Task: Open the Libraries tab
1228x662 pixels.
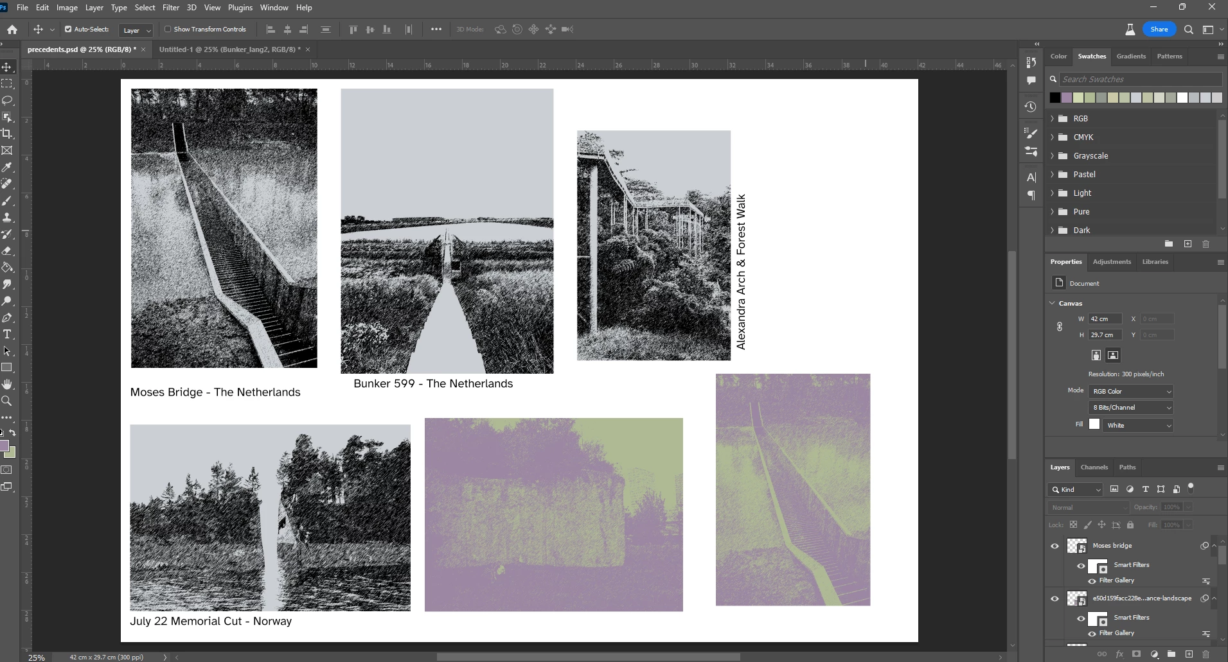Action: click(1155, 262)
